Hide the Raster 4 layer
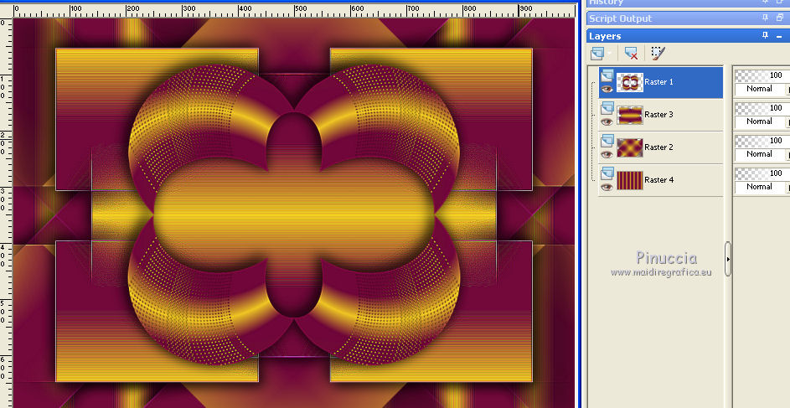 pyautogui.click(x=607, y=187)
